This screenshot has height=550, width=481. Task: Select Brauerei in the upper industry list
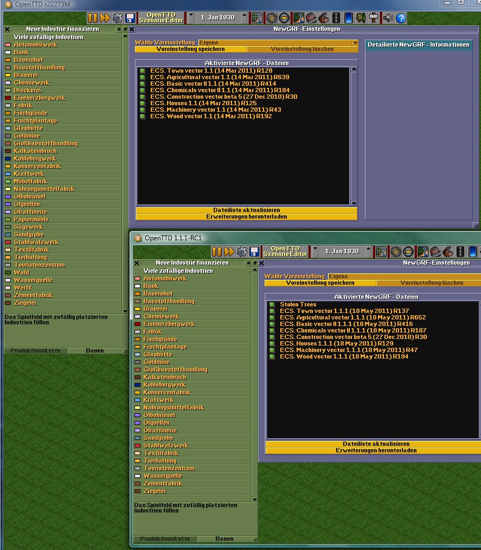[x=28, y=75]
